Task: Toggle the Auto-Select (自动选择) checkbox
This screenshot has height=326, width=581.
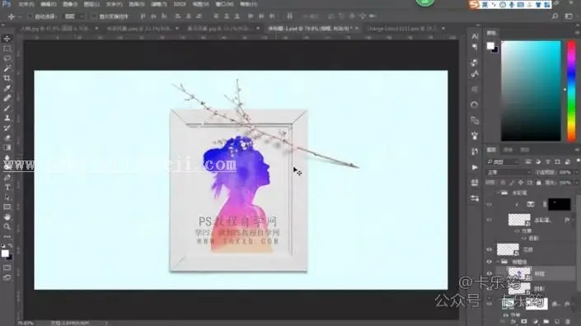Action: tap(30, 16)
